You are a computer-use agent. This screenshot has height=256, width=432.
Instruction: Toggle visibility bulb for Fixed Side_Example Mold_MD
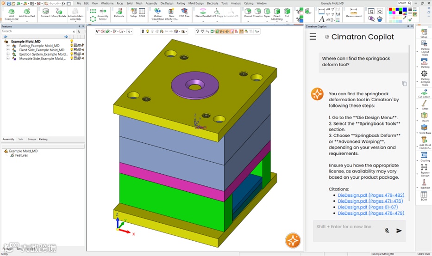pyautogui.click(x=72, y=50)
